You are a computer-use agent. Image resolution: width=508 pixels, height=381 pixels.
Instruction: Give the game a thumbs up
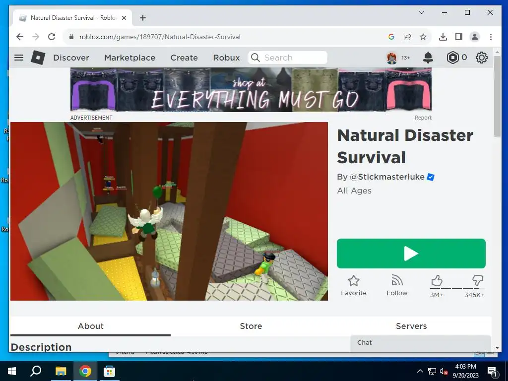(437, 280)
